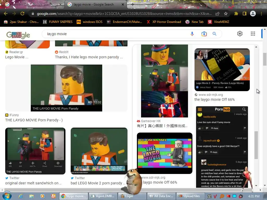Open Windows Explorer folder on taskbar
The height and width of the screenshot is (200, 267).
[x=32, y=196]
